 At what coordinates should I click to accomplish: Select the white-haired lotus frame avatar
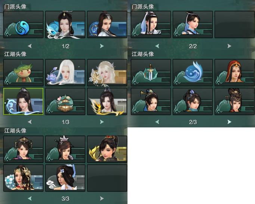click(x=65, y=72)
